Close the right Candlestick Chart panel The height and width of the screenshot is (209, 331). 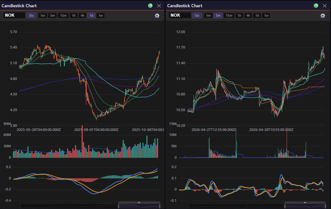325,6
